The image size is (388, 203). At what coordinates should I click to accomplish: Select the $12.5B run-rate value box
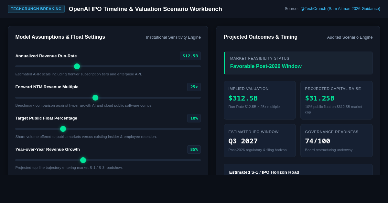pyautogui.click(x=190, y=56)
